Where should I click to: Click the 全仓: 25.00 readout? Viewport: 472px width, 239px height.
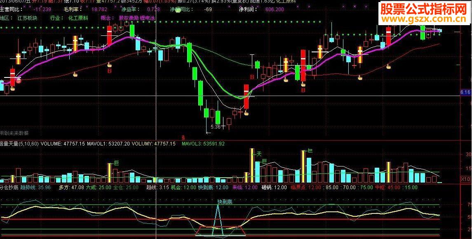(x=126, y=187)
